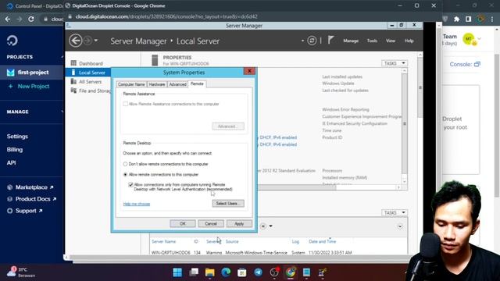Open the Events TASKS dropdown
500x281 pixels.
tap(395, 212)
